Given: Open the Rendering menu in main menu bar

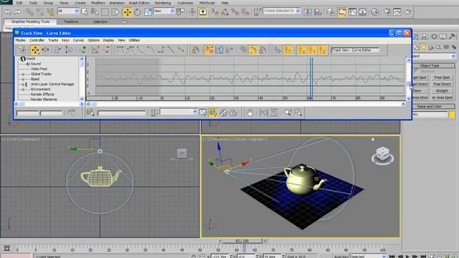Looking at the screenshot, I should click(163, 3).
